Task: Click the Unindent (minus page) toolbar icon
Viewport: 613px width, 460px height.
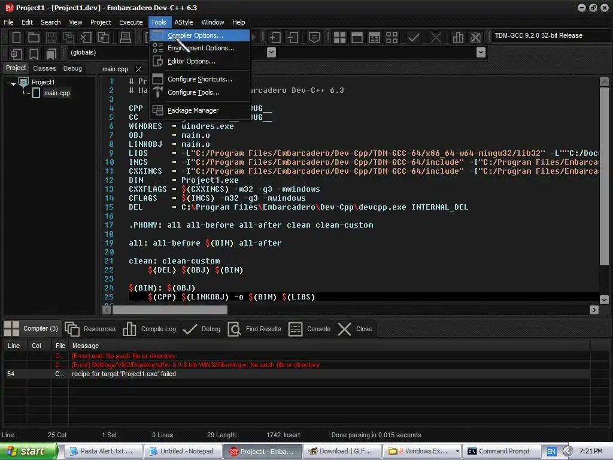Action: (x=293, y=38)
